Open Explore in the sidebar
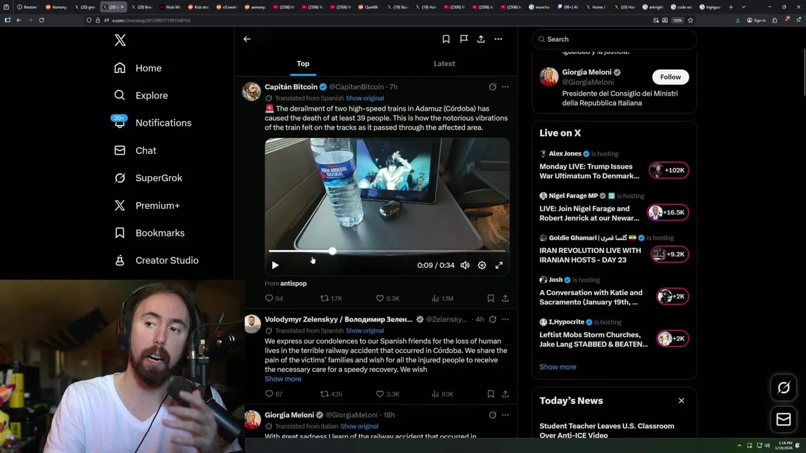Screen dimensions: 806x453 [141, 96]
